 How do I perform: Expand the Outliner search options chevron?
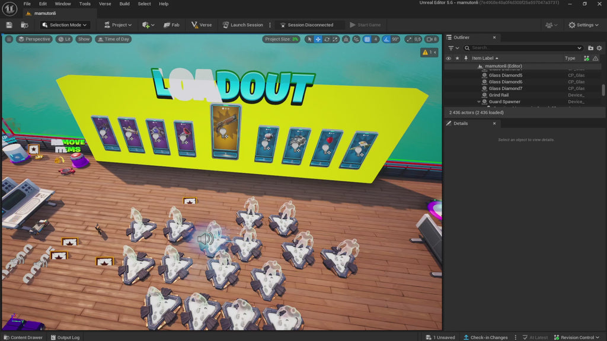(x=579, y=48)
